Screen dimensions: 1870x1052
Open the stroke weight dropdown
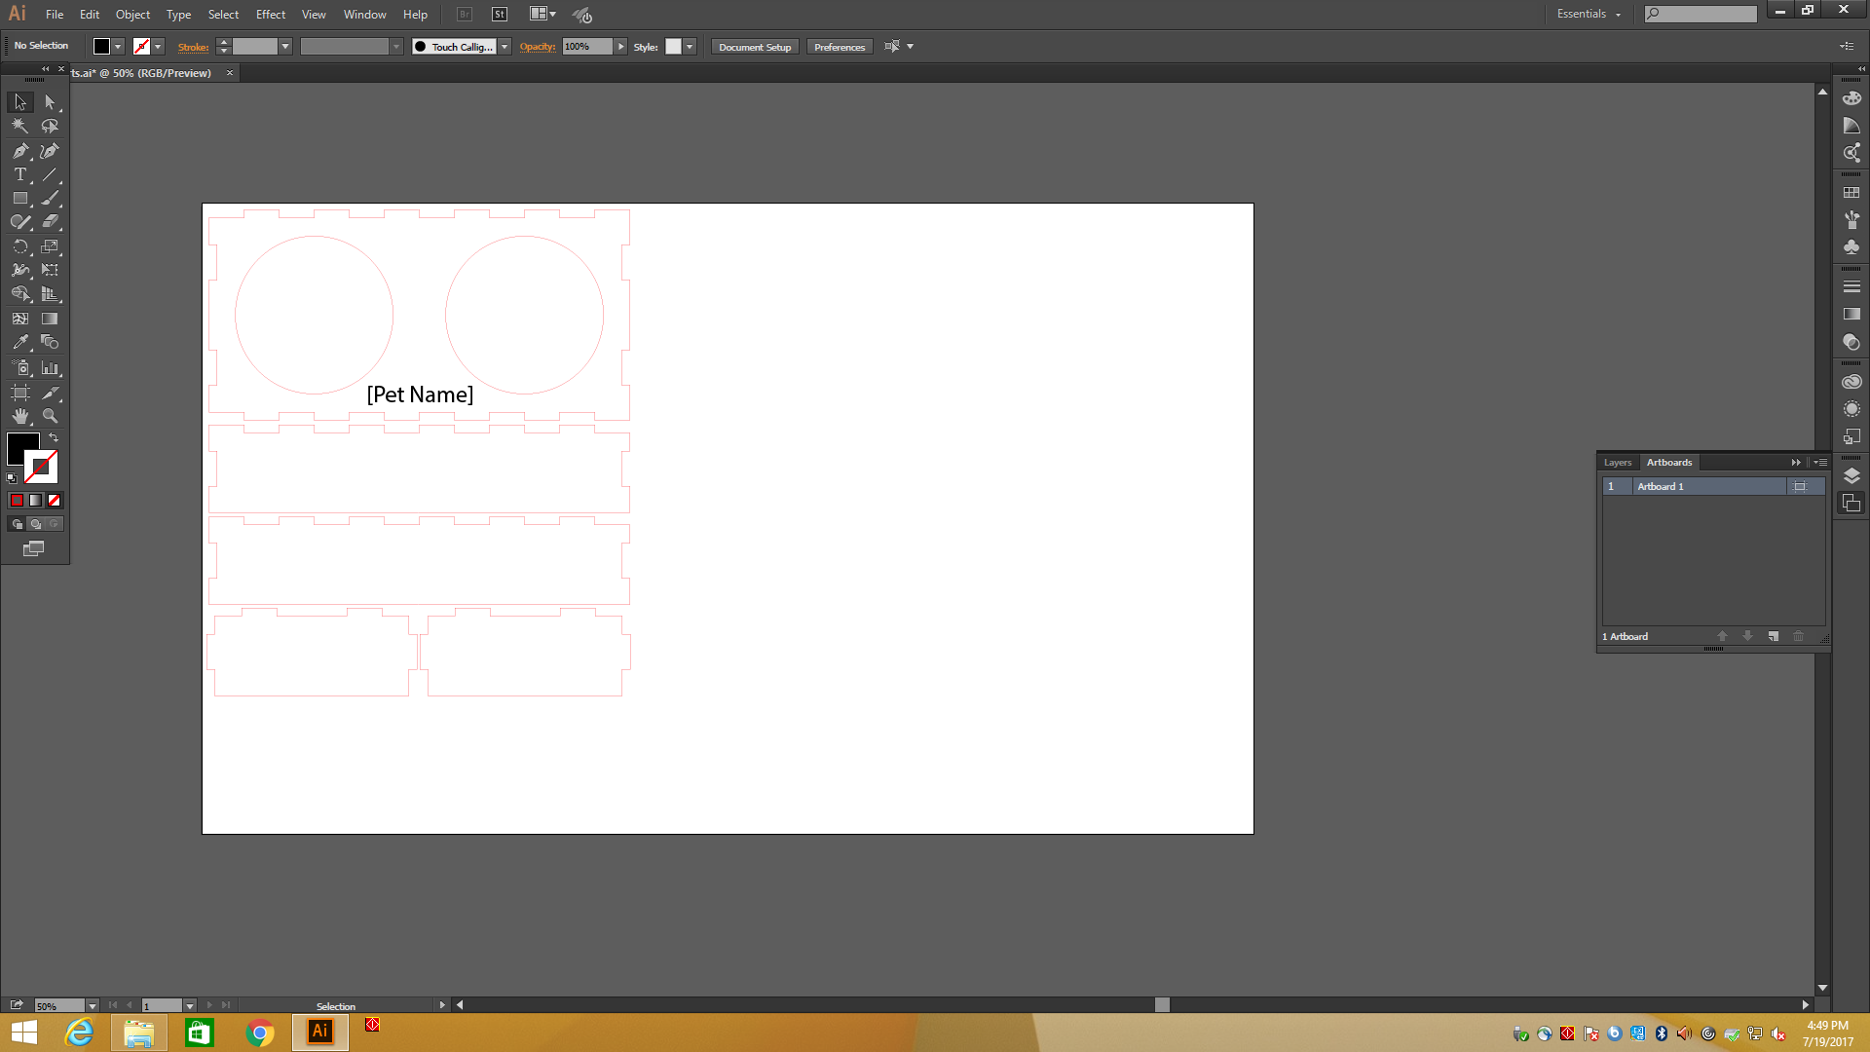(x=285, y=47)
